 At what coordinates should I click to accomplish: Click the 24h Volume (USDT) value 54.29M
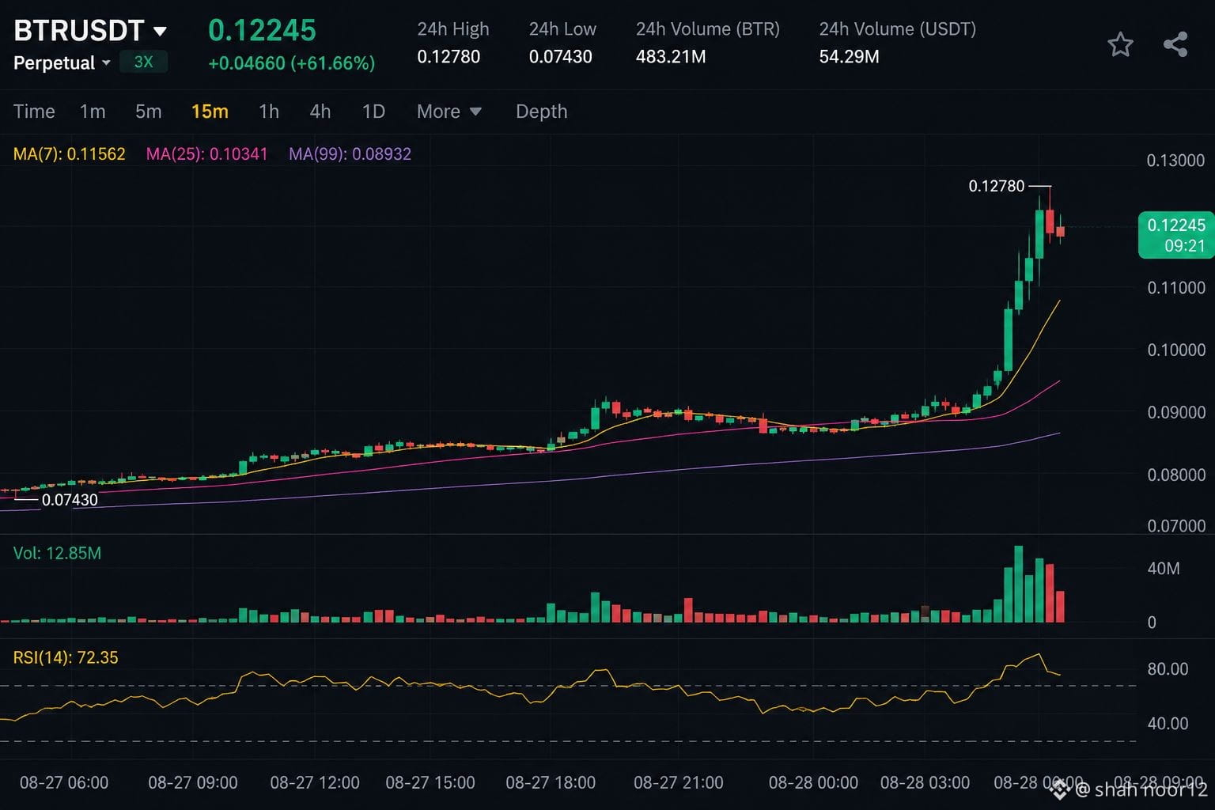coord(849,57)
